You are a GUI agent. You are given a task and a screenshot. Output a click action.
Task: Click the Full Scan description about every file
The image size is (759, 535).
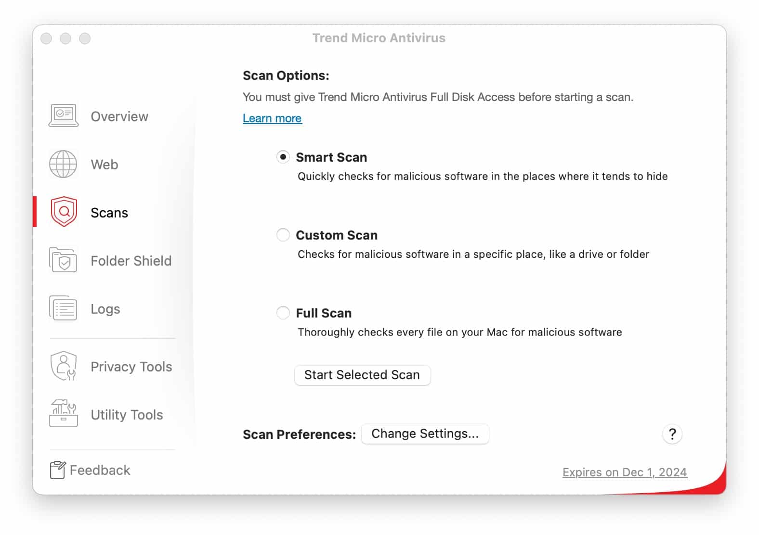tap(460, 332)
